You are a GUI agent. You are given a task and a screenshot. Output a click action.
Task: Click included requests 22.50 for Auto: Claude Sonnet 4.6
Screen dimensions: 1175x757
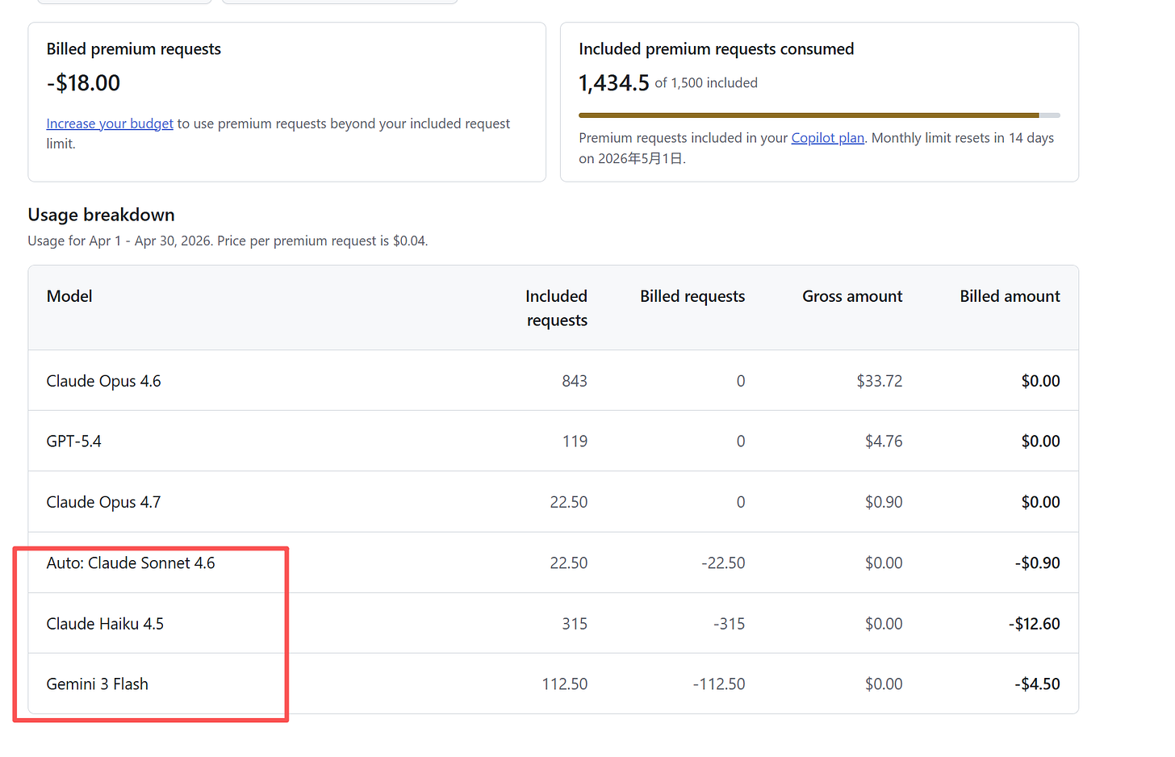(569, 563)
